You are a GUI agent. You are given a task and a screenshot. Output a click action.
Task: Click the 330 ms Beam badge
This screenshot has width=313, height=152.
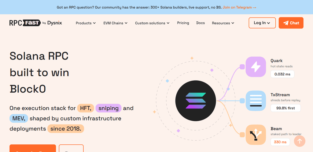click(280, 142)
